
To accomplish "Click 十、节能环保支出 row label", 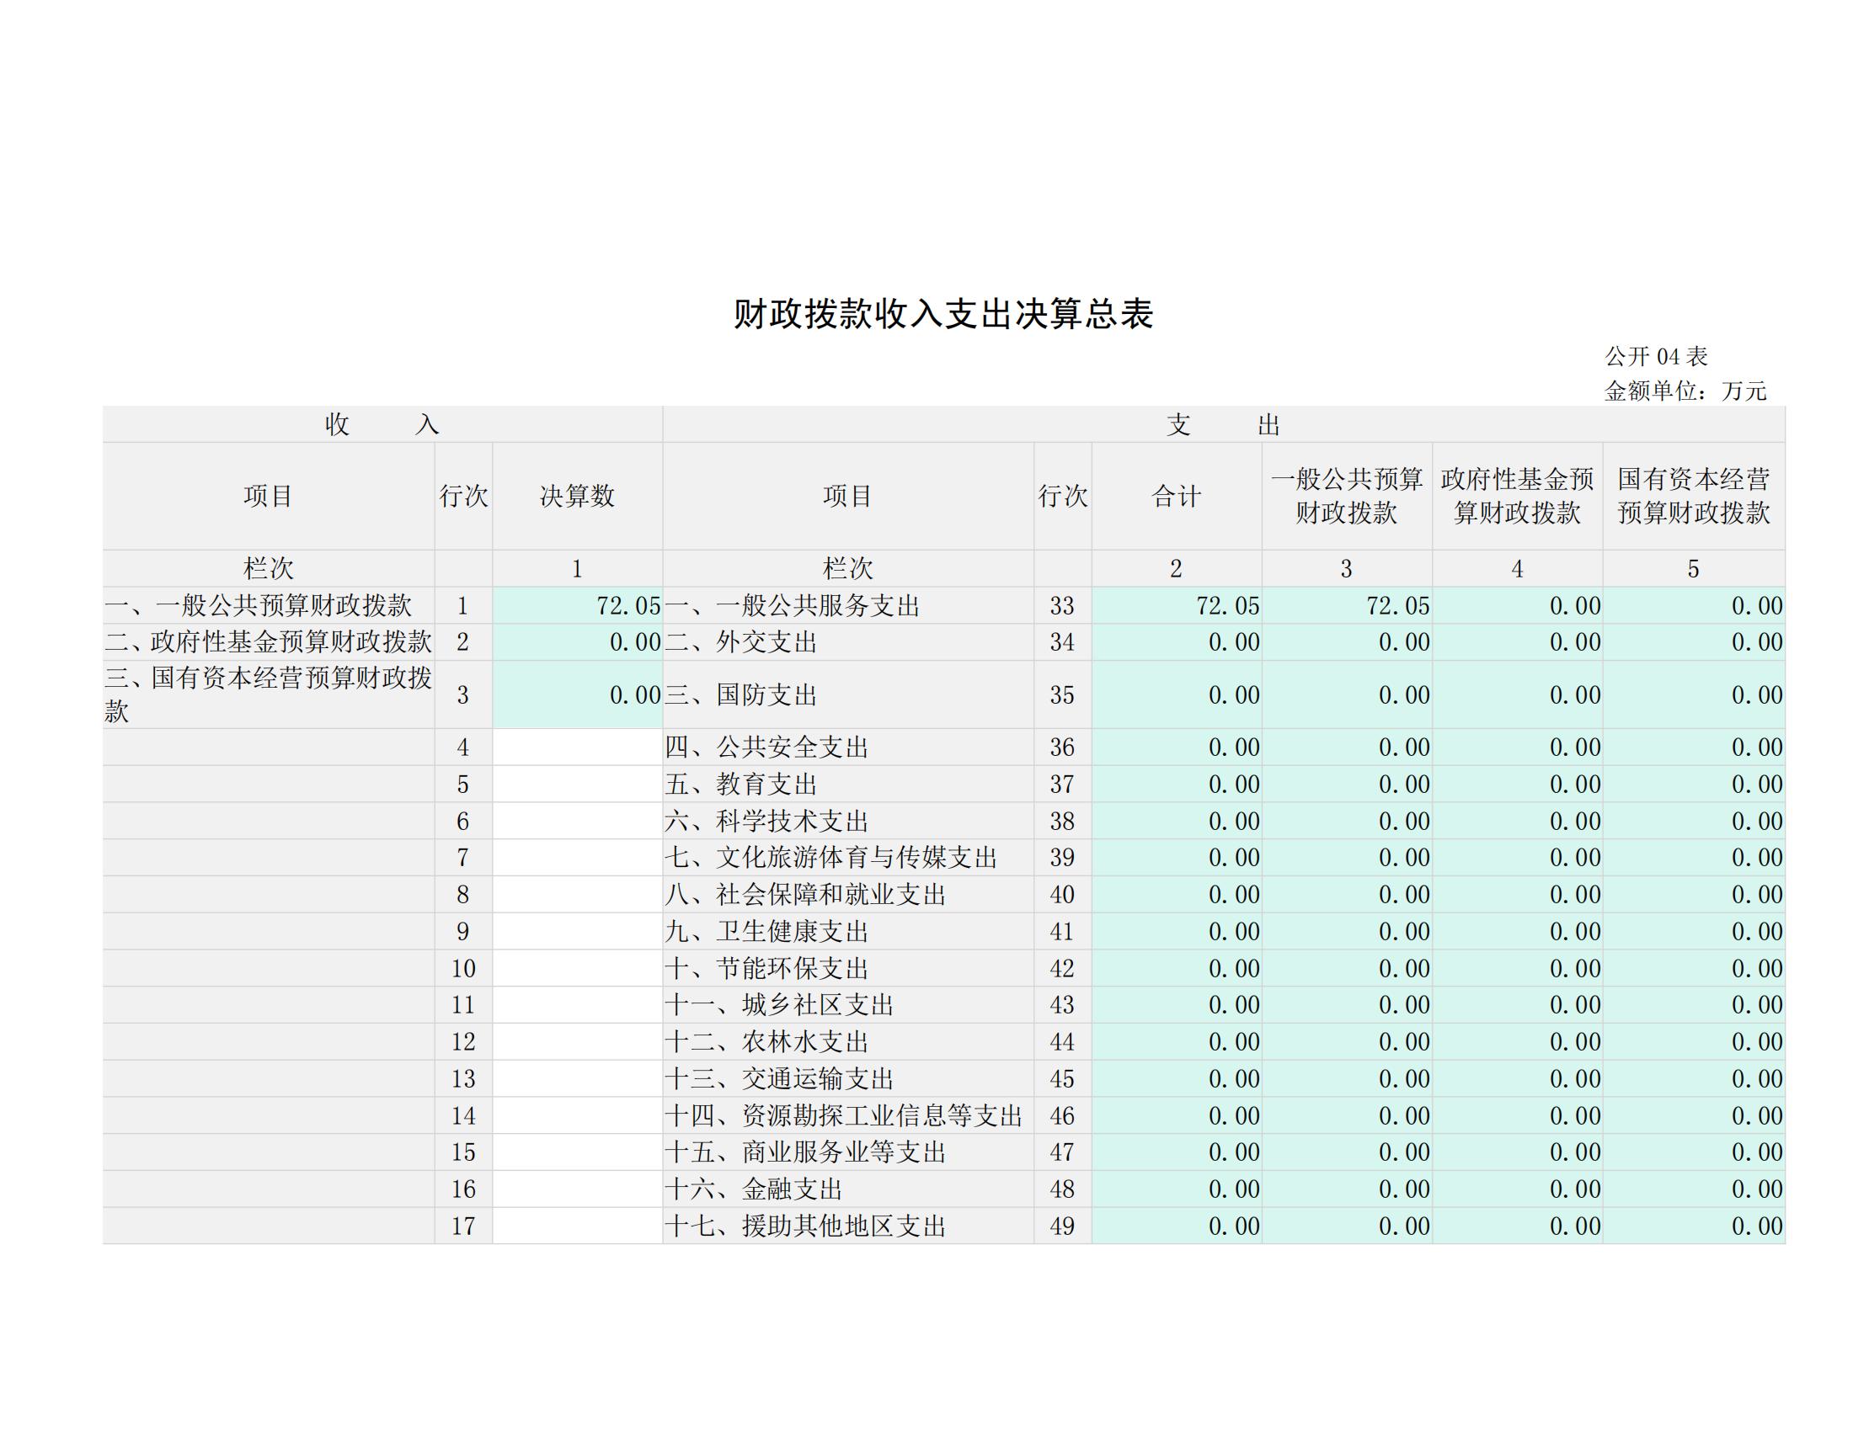I will click(x=767, y=968).
